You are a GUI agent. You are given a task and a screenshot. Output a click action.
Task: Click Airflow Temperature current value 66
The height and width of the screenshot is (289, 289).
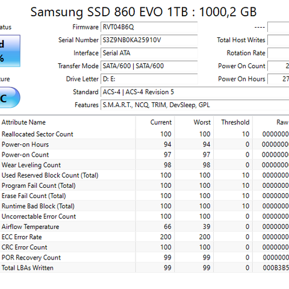tap(167, 226)
